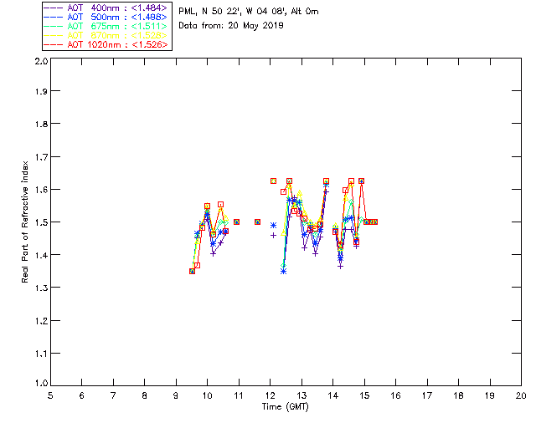Click the 1.0 y-axis tick label
This screenshot has height=428, width=536.
41,384
